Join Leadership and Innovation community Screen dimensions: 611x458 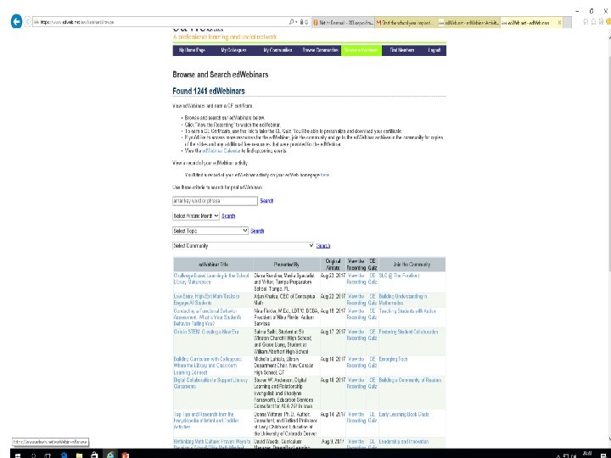pyautogui.click(x=404, y=442)
